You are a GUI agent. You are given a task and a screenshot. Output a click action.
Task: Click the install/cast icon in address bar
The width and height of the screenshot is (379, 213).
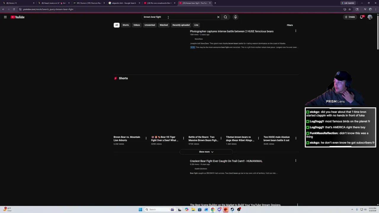345,9
